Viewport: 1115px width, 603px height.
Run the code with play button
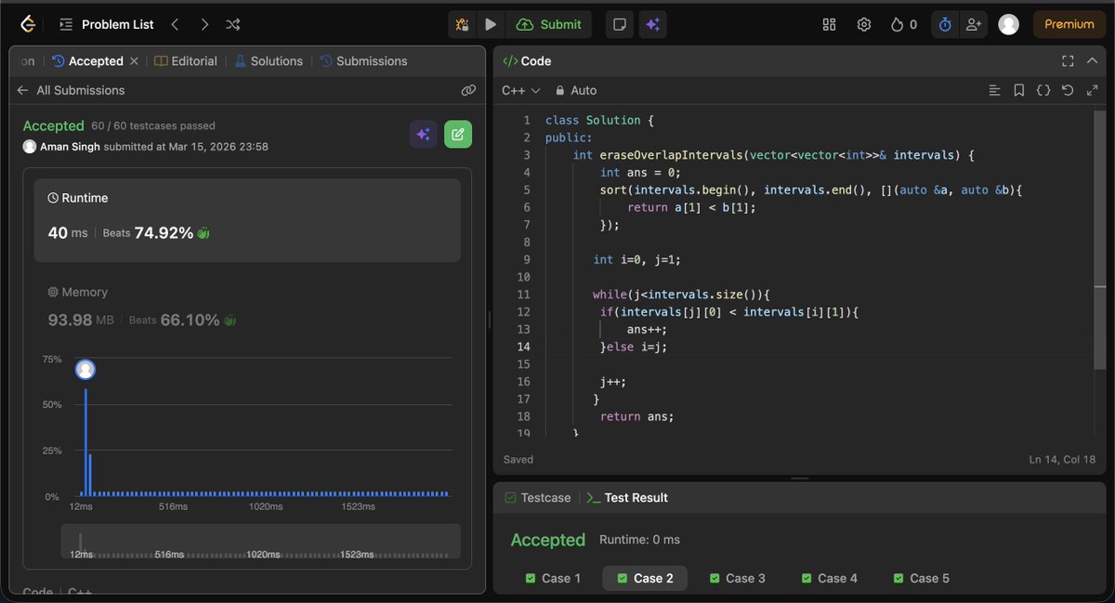pyautogui.click(x=491, y=24)
